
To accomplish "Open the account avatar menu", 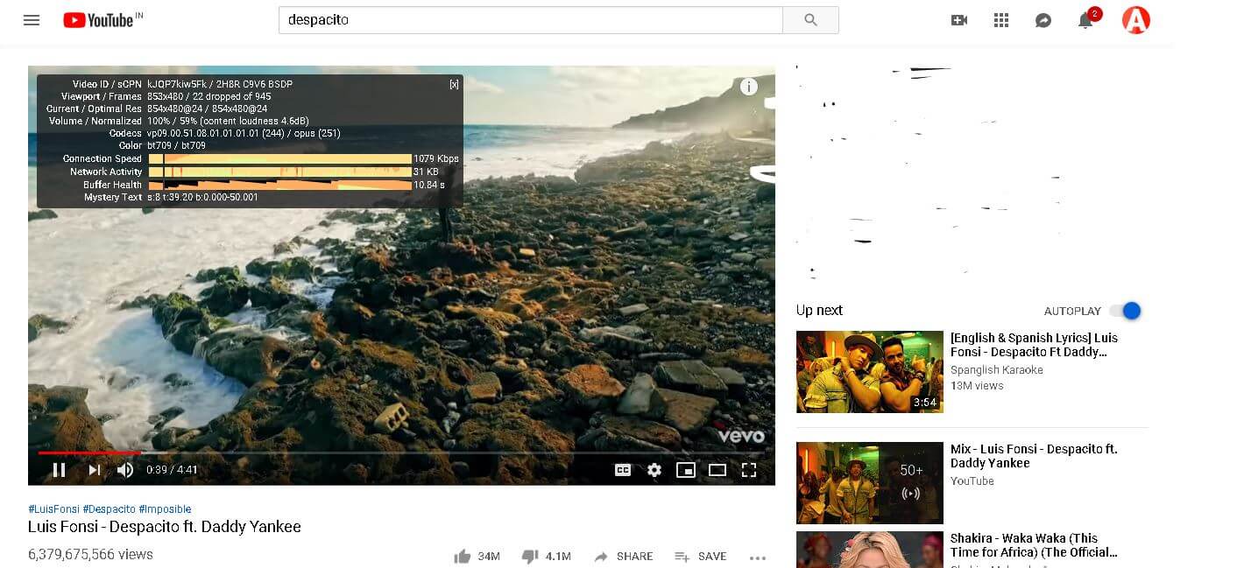I will click(x=1136, y=20).
